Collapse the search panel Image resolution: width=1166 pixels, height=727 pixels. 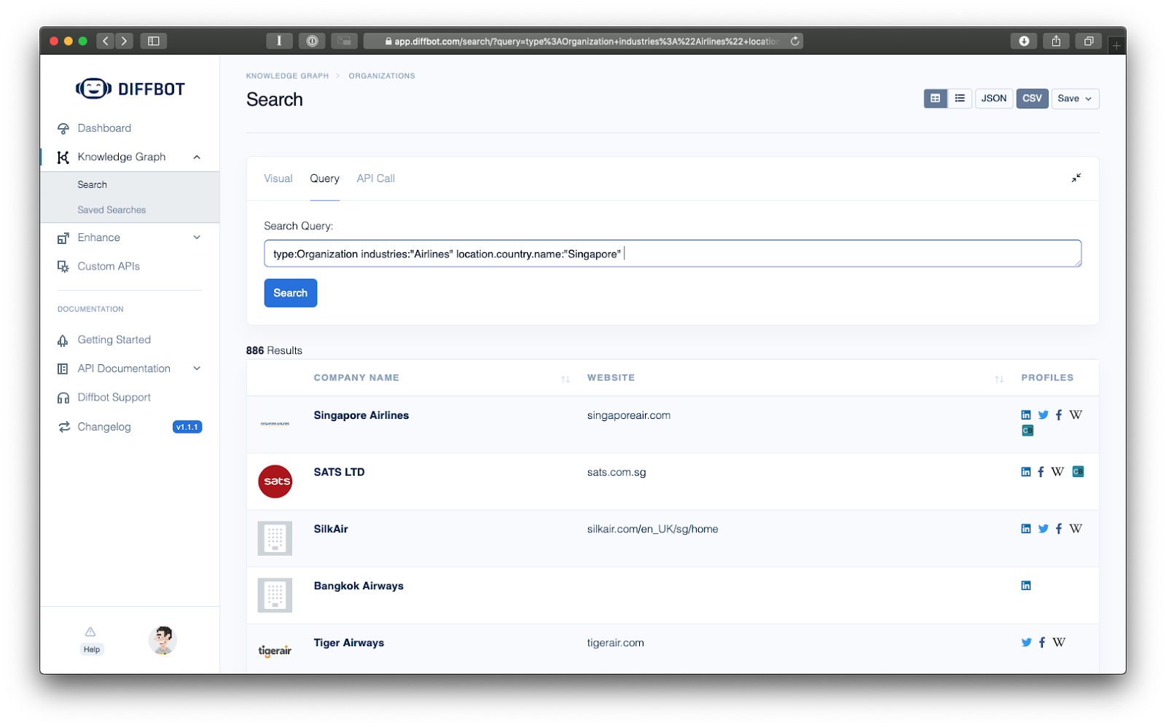pos(1076,178)
